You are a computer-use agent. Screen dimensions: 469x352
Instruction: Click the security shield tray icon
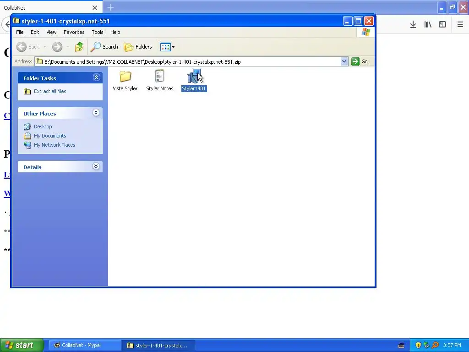click(x=418, y=345)
